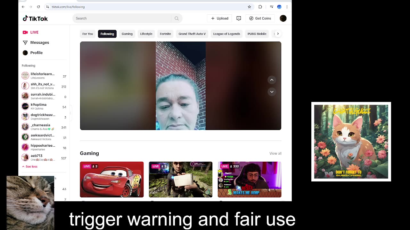This screenshot has width=410, height=230.
Task: Open lifeisforlearn... in Following list
Action: pos(44,76)
